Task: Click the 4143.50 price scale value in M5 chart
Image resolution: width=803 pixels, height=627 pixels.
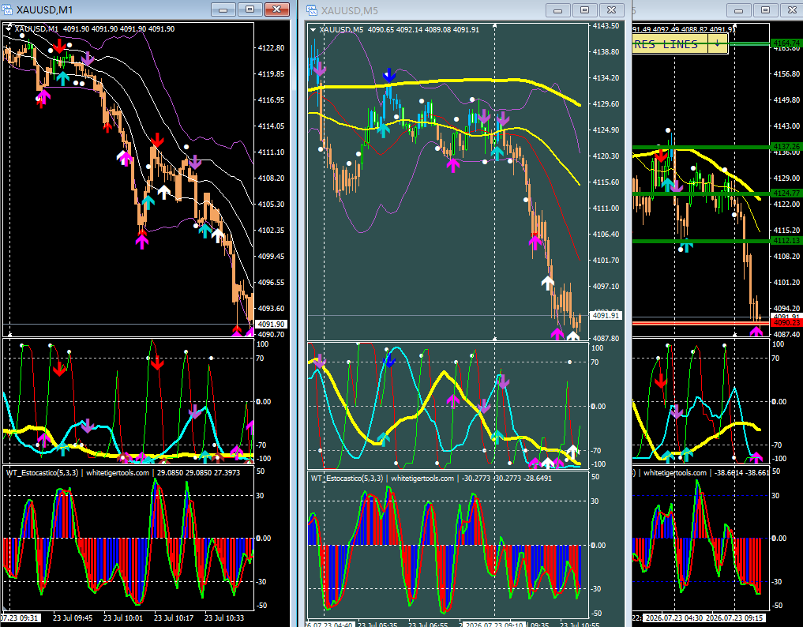Action: click(x=606, y=25)
